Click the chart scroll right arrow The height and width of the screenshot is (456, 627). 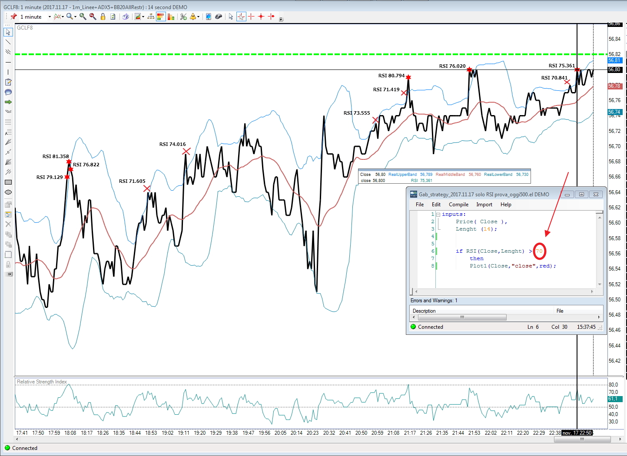pyautogui.click(x=620, y=439)
